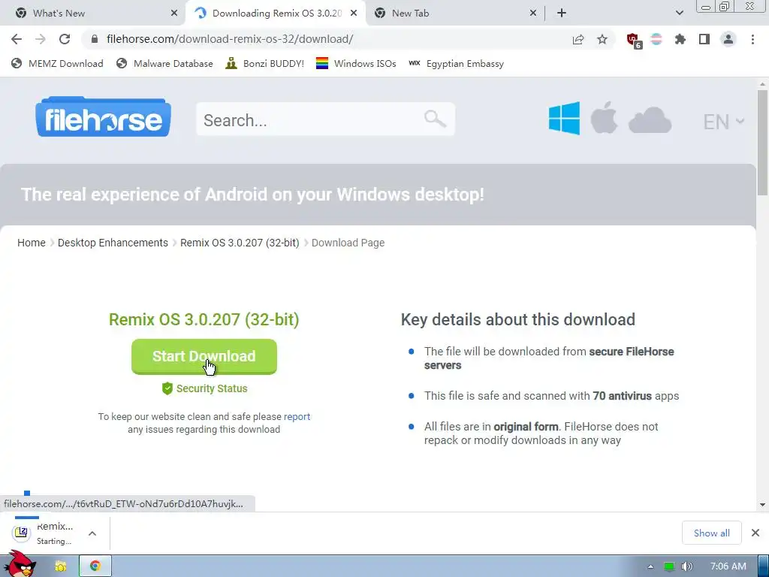Screen dimensions: 769x577
Task: Bookmark this page with the star icon
Action: click(x=602, y=39)
